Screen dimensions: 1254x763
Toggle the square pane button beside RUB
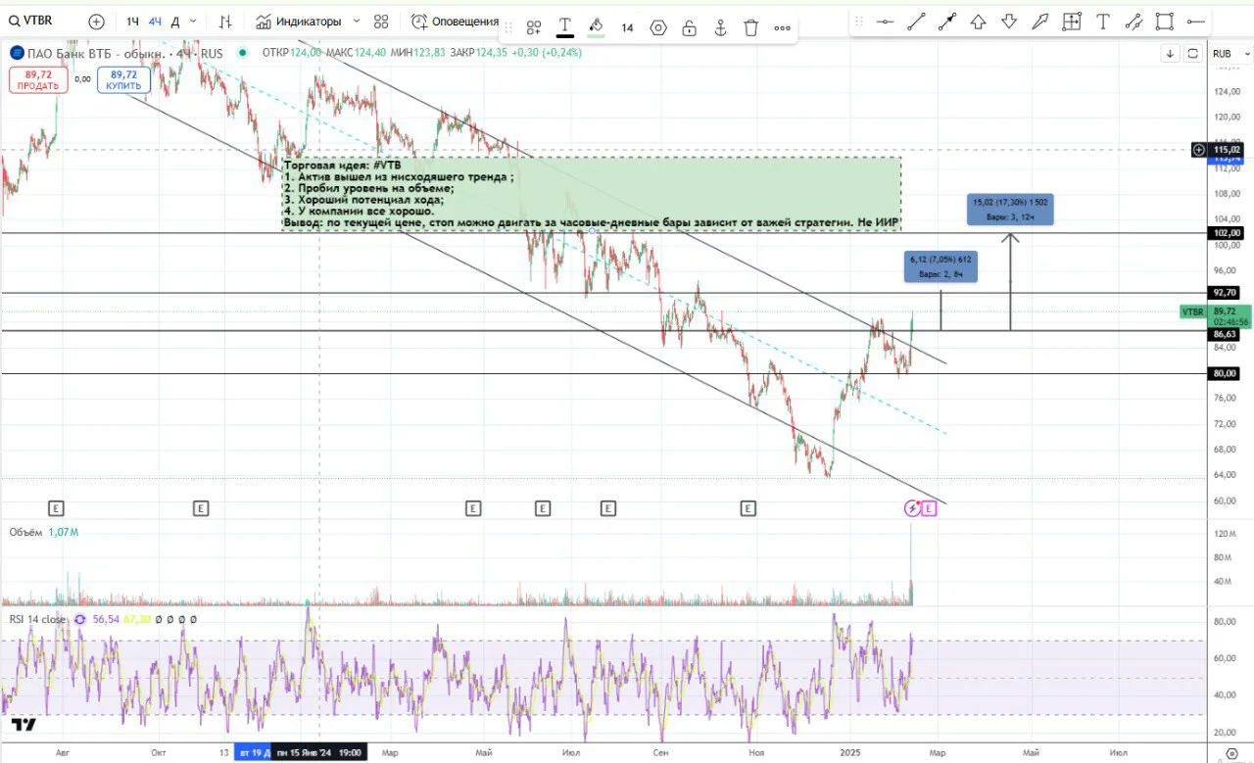[x=1193, y=54]
